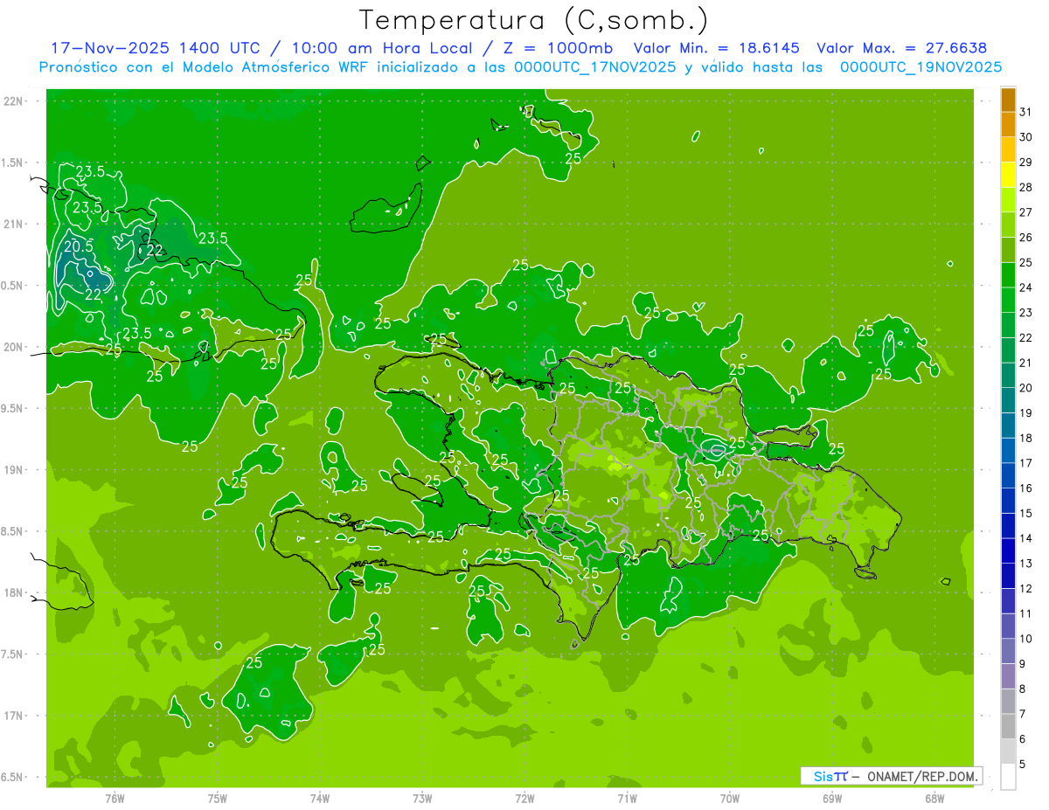
Task: Click the "70W" longitude axis label
Action: pos(730,798)
